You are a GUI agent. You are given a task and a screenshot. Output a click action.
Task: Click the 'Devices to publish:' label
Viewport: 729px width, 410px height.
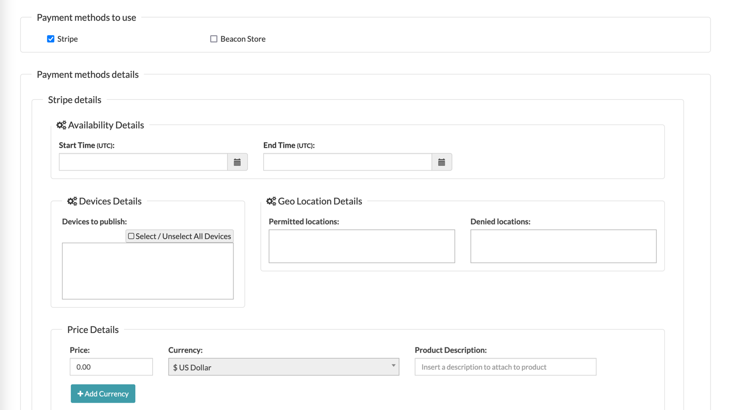pos(94,222)
